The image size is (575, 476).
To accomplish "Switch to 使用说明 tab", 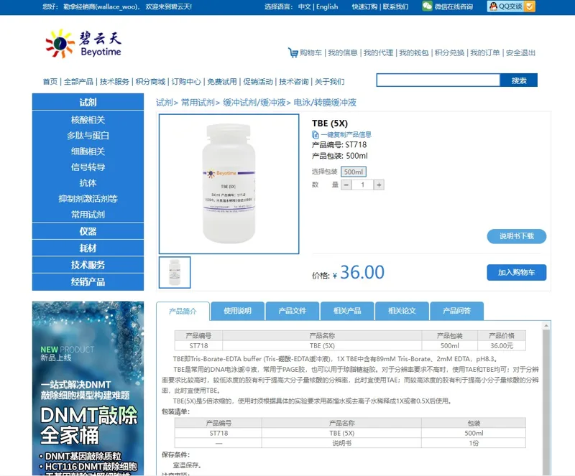I will [x=238, y=311].
